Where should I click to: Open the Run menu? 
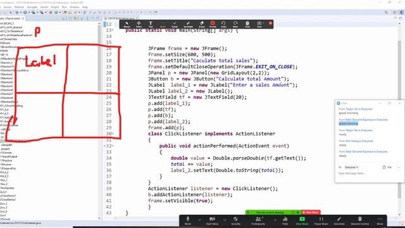coord(65,7)
